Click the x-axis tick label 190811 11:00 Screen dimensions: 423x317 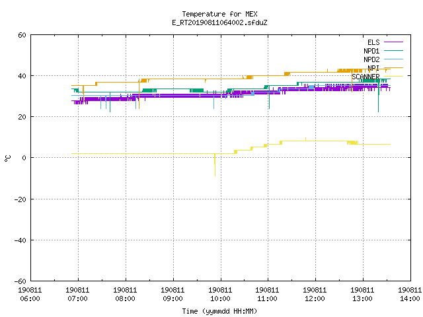click(x=267, y=295)
